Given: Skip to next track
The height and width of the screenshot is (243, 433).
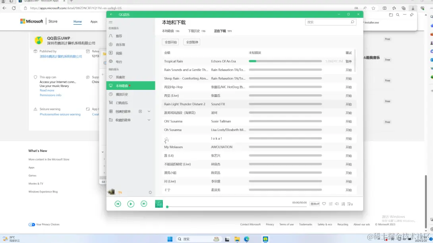Looking at the screenshot, I should (x=144, y=204).
